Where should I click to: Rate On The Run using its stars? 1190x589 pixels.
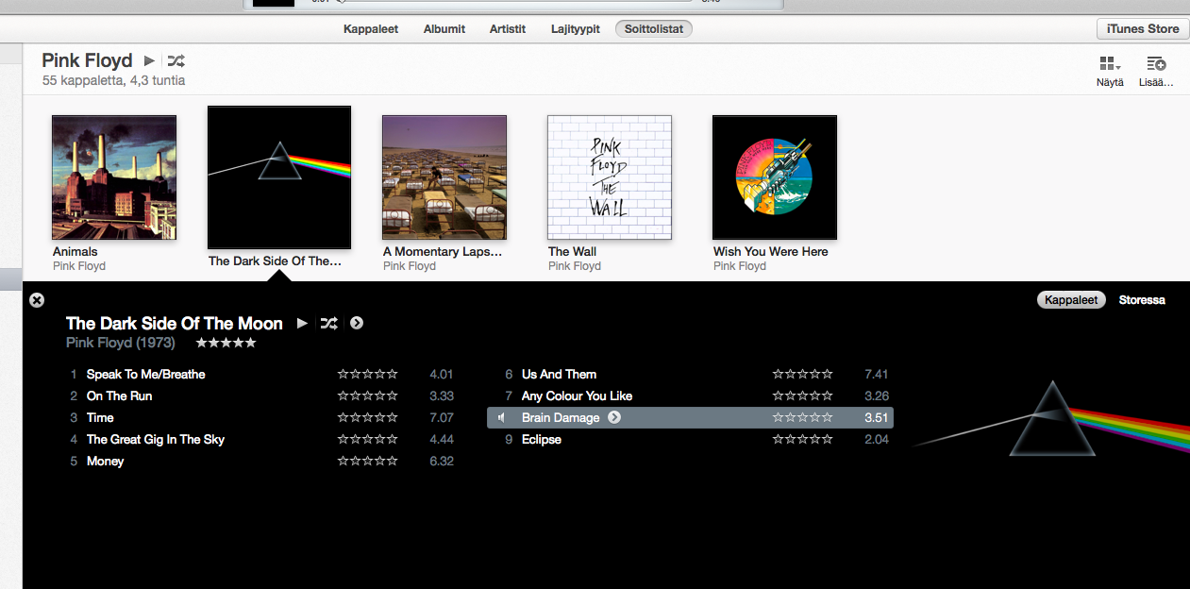click(368, 396)
